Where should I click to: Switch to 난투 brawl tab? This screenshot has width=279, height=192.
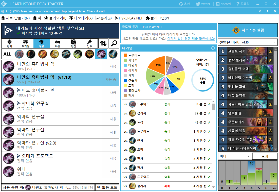click(89, 43)
